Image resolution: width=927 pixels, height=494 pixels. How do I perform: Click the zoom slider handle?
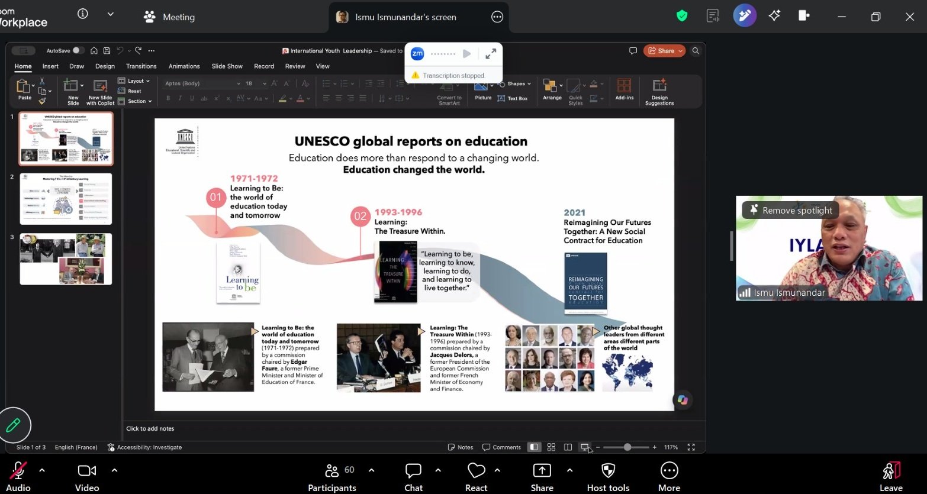(627, 447)
